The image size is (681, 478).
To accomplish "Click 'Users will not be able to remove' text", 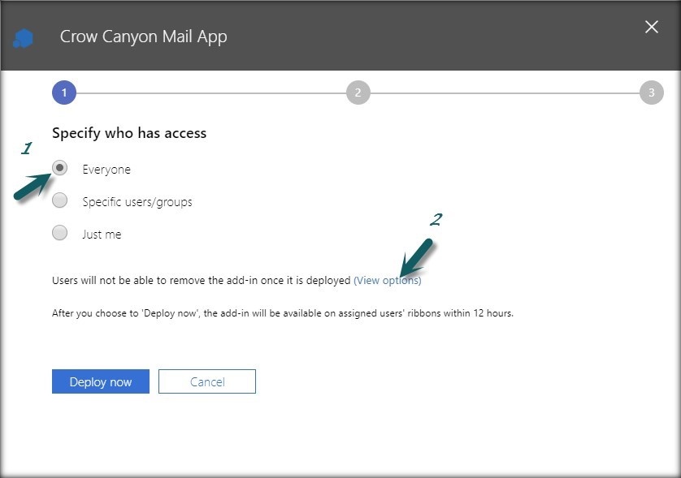I will (201, 281).
